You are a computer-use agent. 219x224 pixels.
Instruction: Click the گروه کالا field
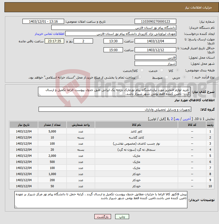(x=115, y=109)
